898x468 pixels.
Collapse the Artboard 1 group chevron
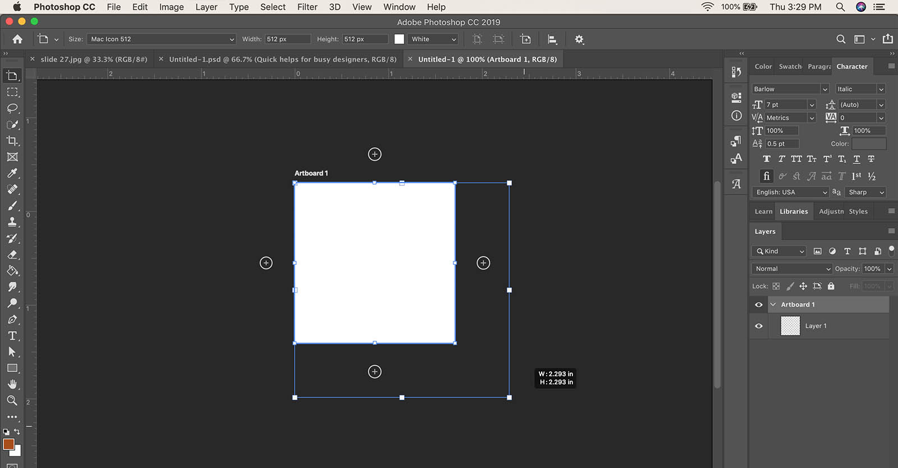773,305
